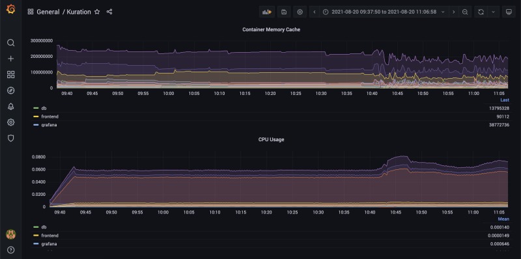This screenshot has width=521, height=259.
Task: Open the Create plus menu in sidebar
Action: click(x=10, y=59)
